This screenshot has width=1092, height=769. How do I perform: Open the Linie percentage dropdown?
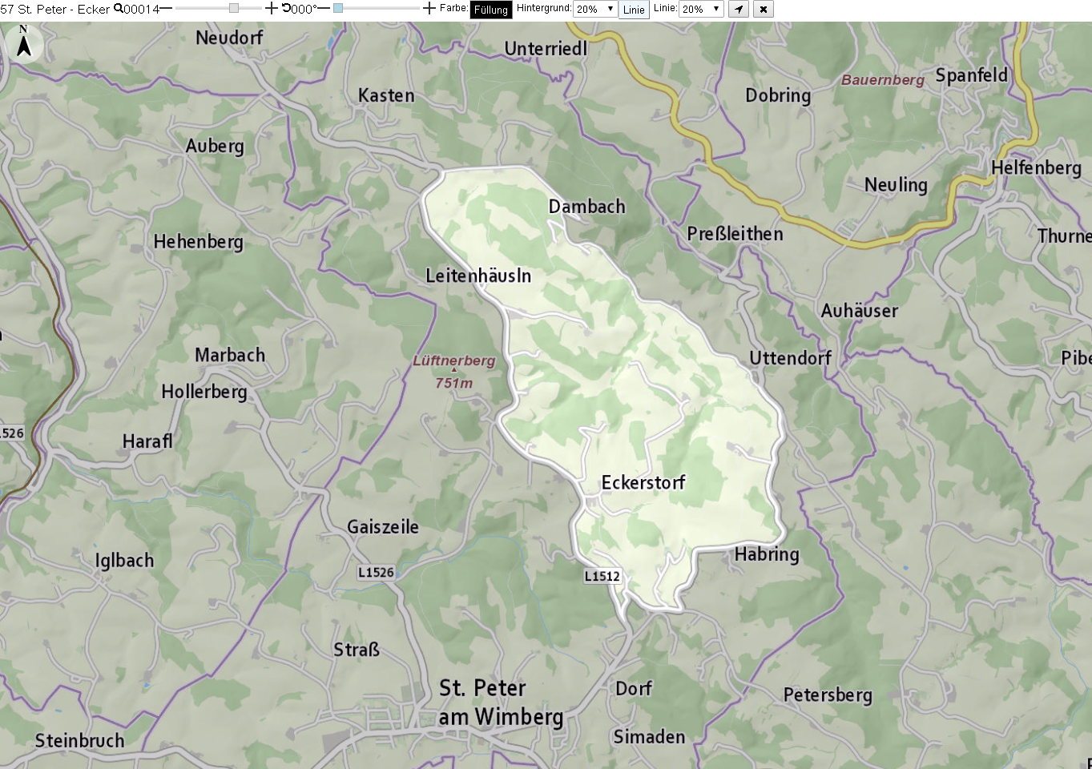coord(701,9)
